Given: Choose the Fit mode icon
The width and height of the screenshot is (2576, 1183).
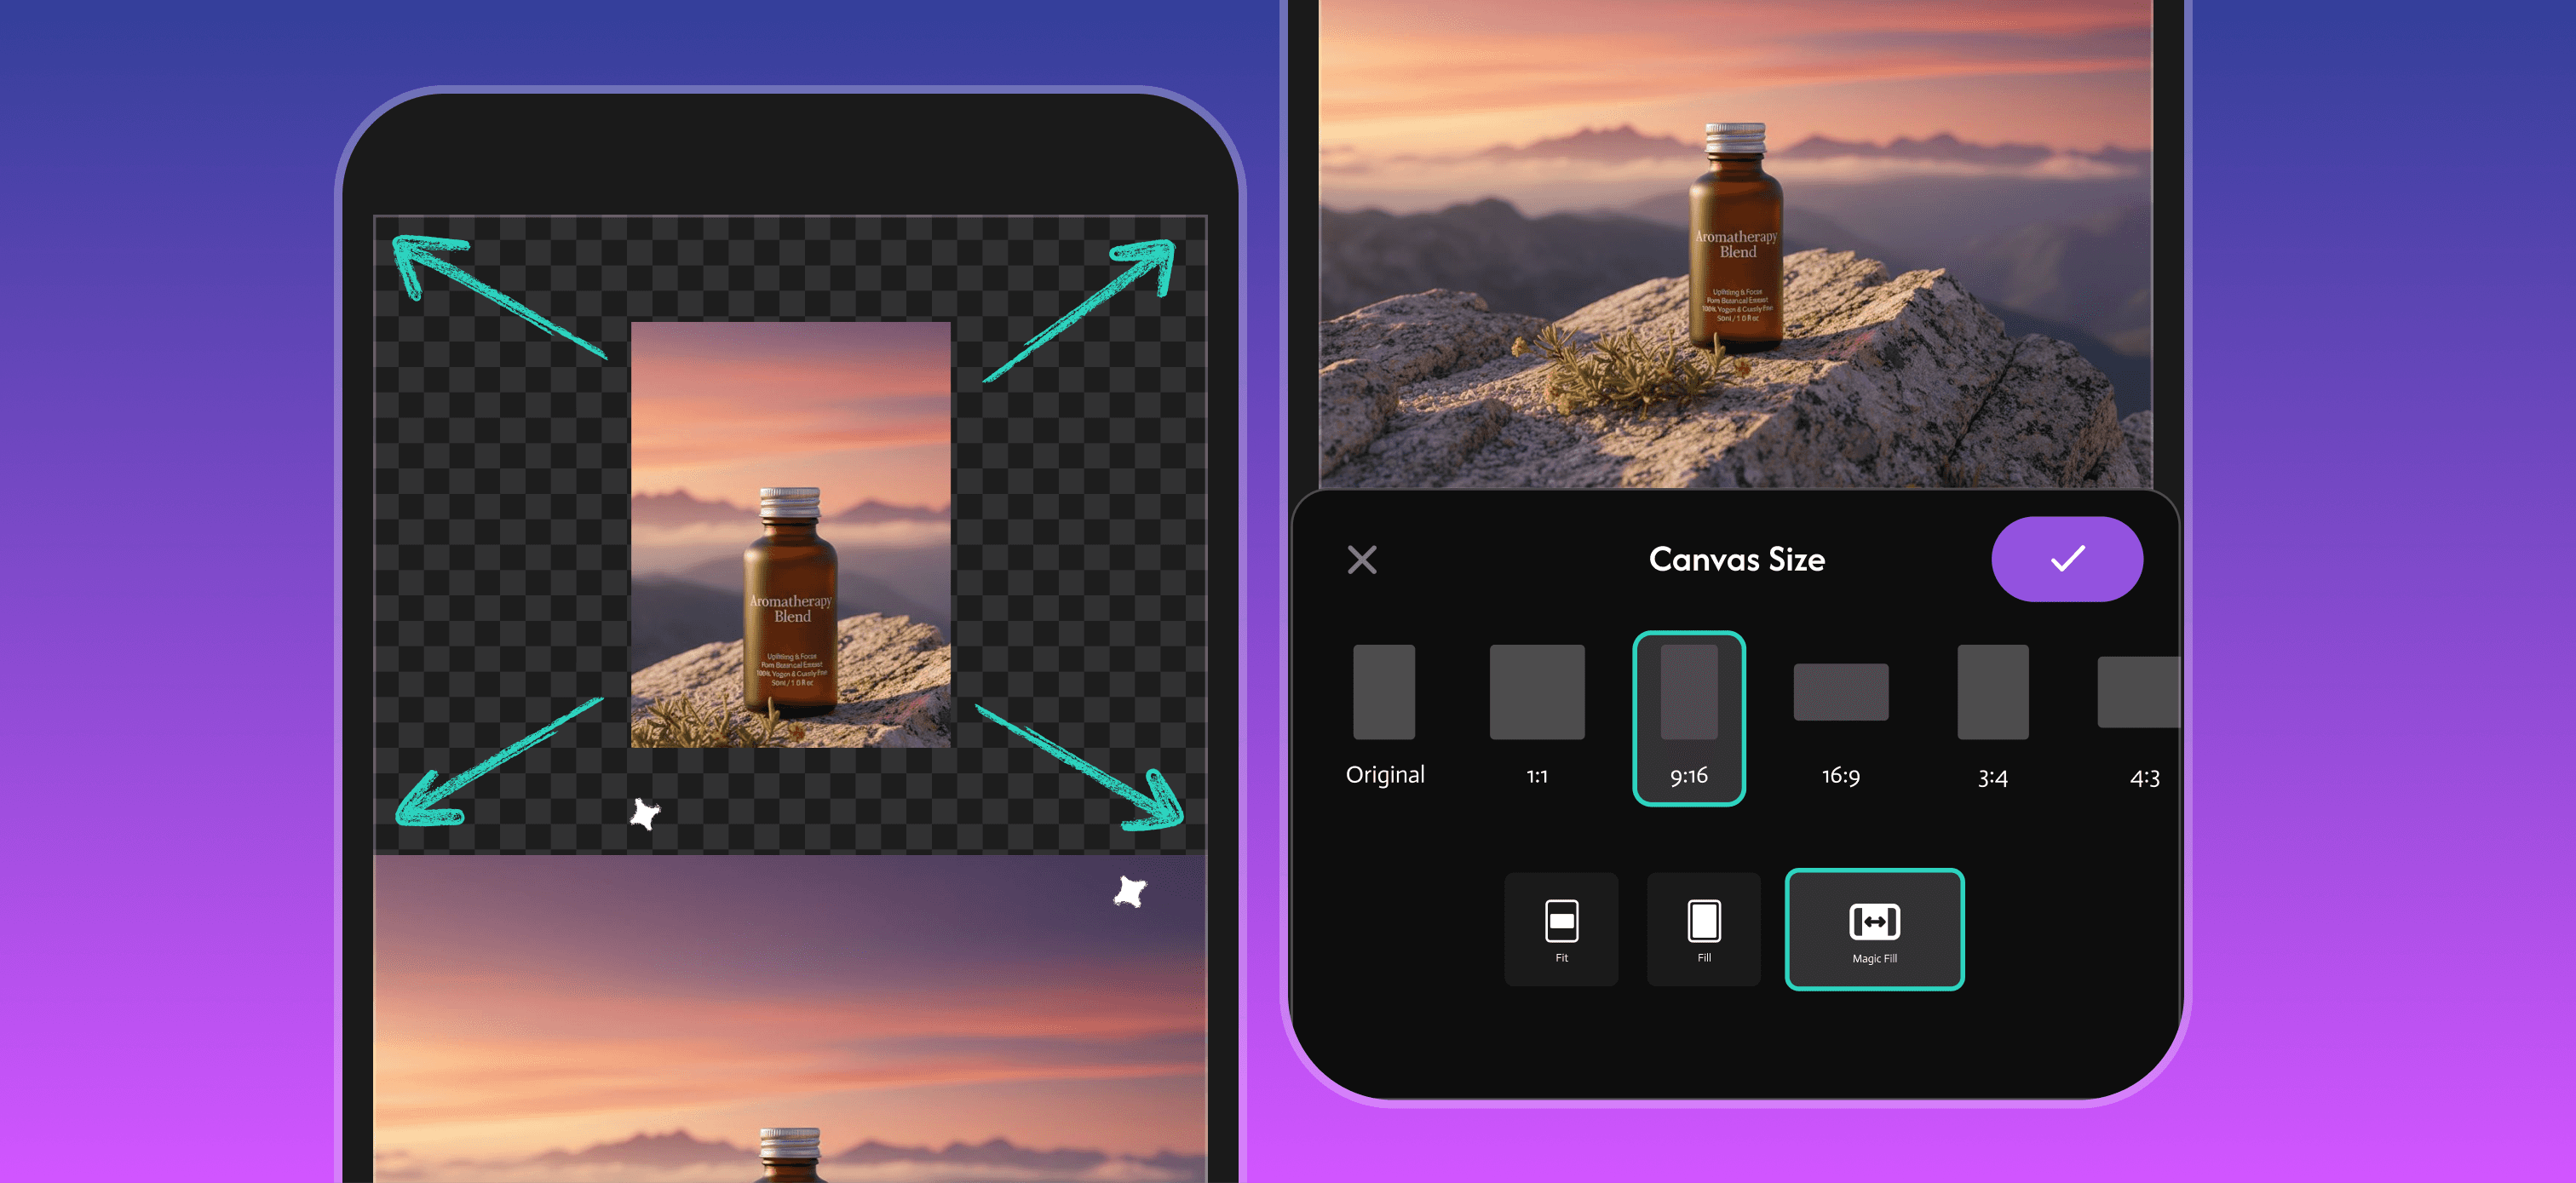Looking at the screenshot, I should pos(1561,929).
